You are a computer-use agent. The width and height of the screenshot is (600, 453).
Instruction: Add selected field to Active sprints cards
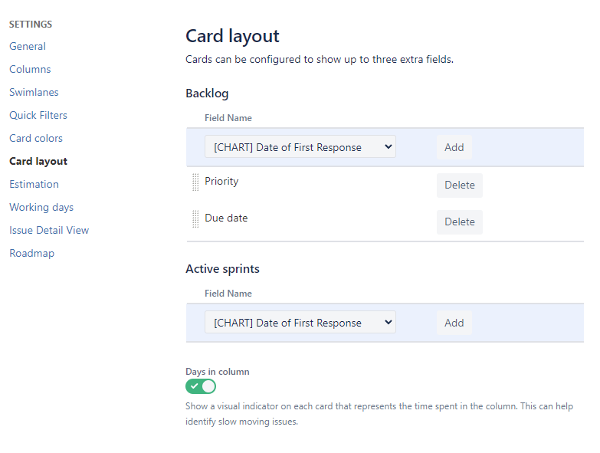454,323
